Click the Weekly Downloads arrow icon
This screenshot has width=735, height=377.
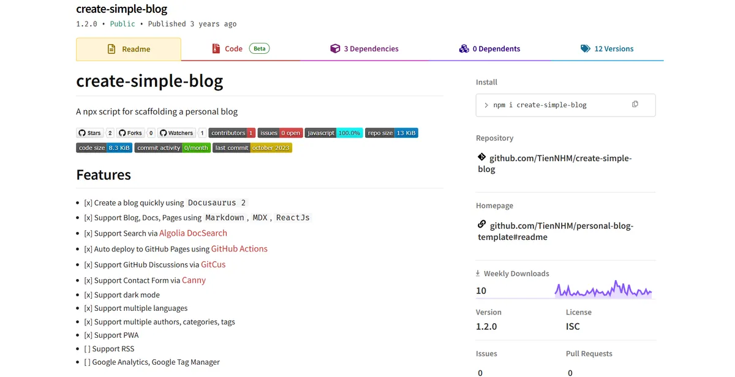(478, 274)
